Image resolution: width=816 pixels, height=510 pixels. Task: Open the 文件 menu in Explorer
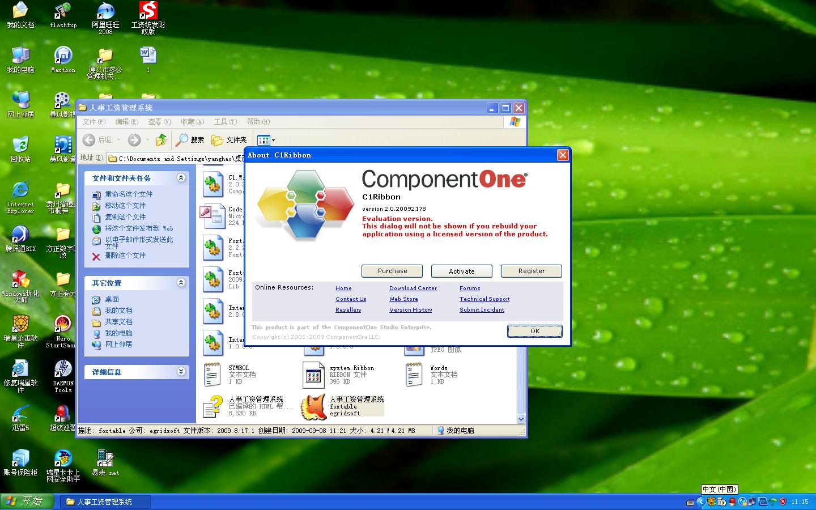pos(93,122)
